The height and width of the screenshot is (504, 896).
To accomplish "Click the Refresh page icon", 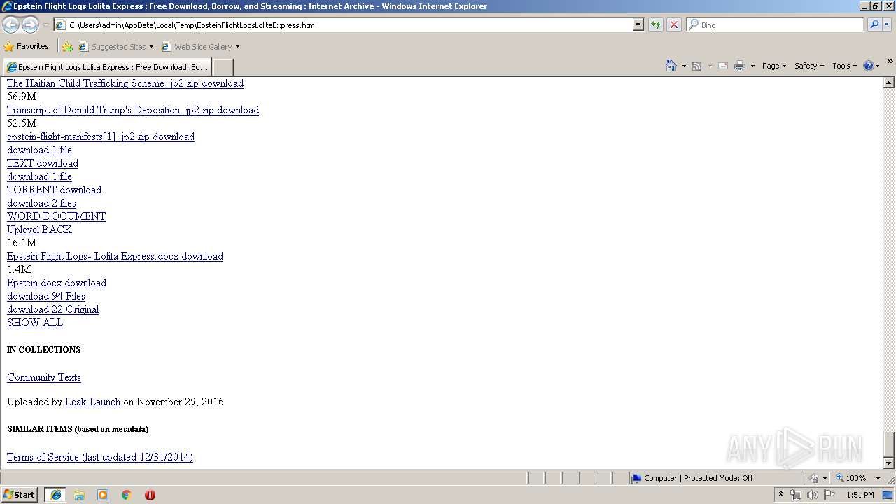I will 656,24.
